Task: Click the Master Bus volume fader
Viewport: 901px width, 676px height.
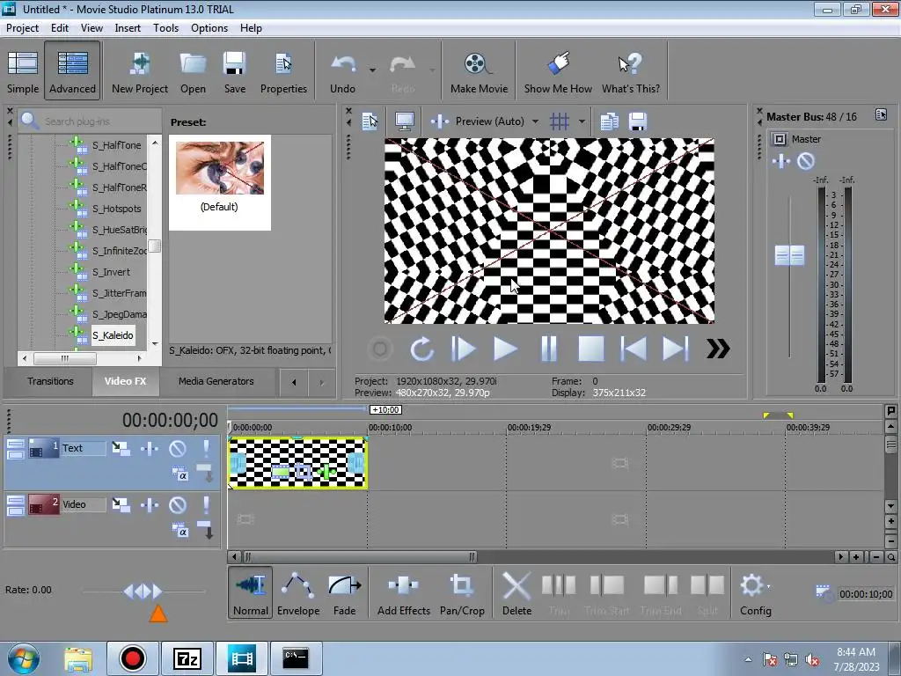Action: point(789,255)
